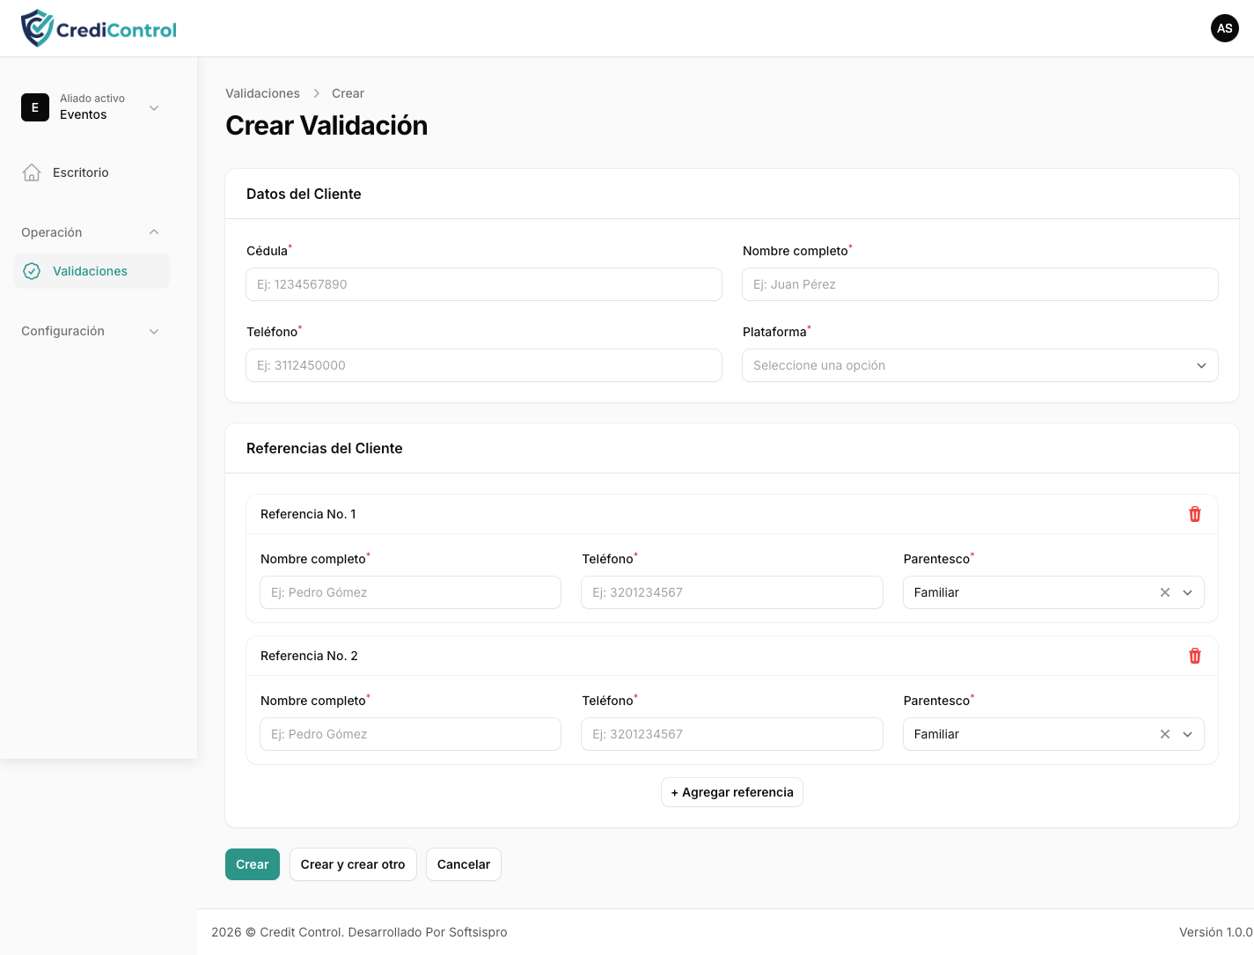The width and height of the screenshot is (1254, 955).
Task: Click the Crear Validación page title
Action: coord(326,126)
